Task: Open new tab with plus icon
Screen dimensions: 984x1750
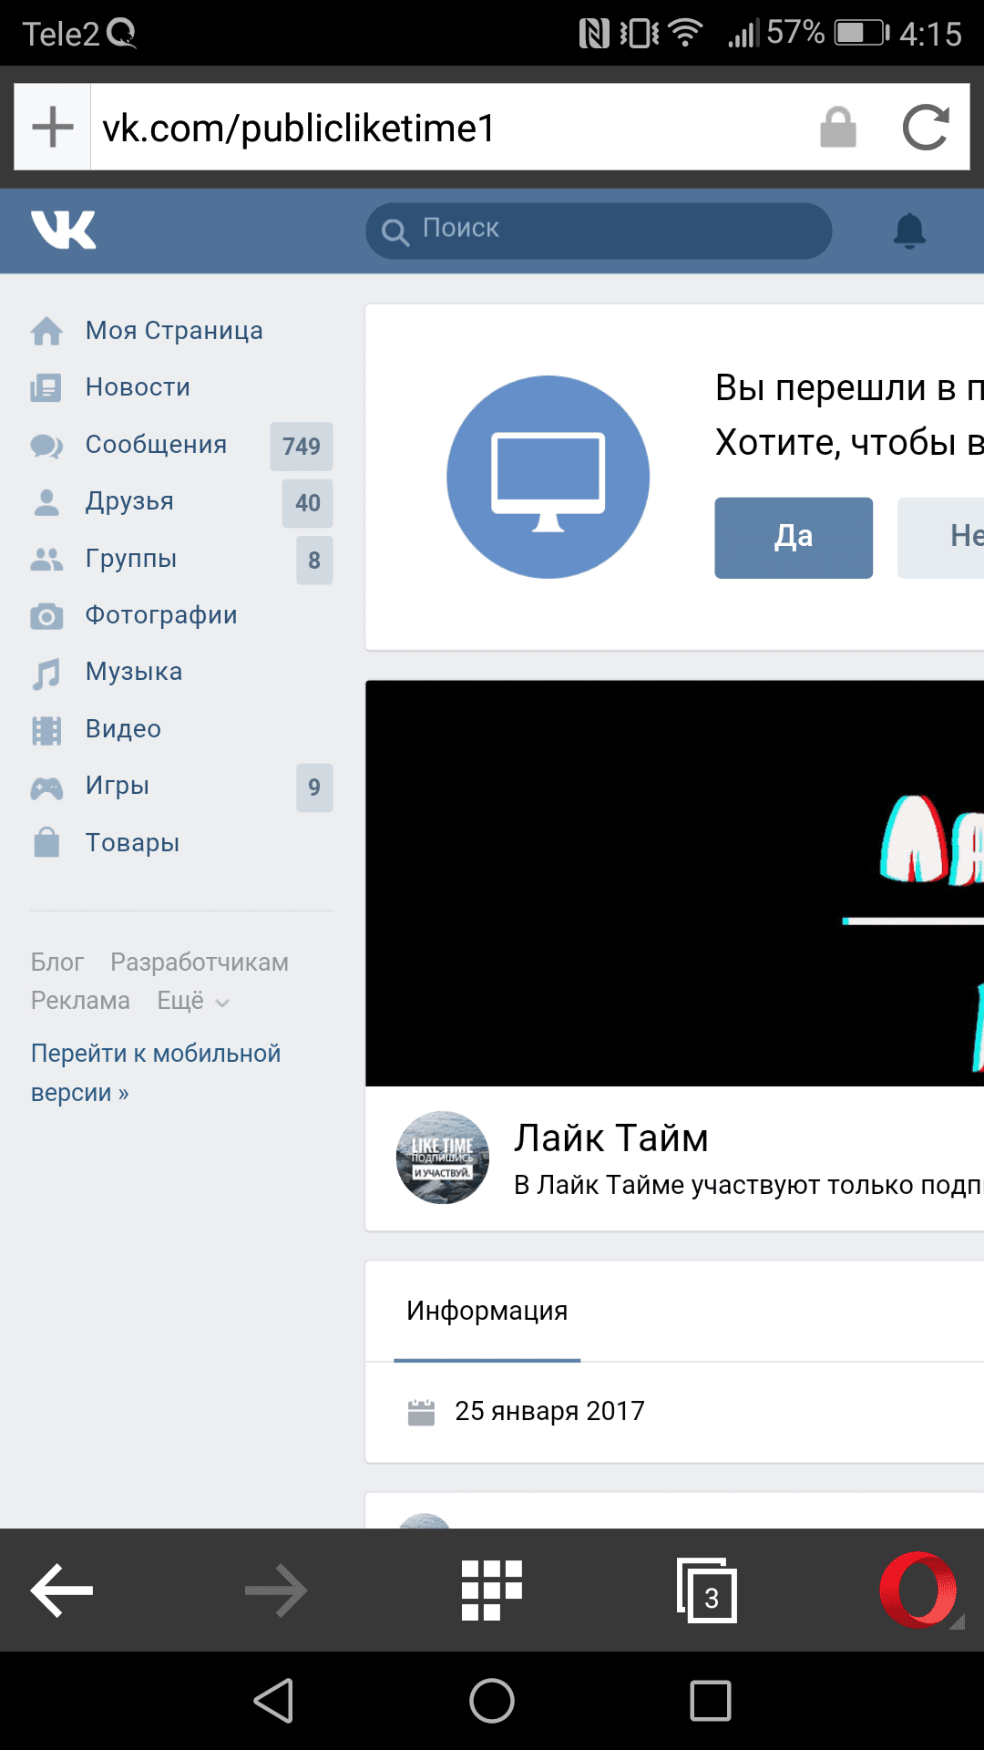Action: click(53, 128)
